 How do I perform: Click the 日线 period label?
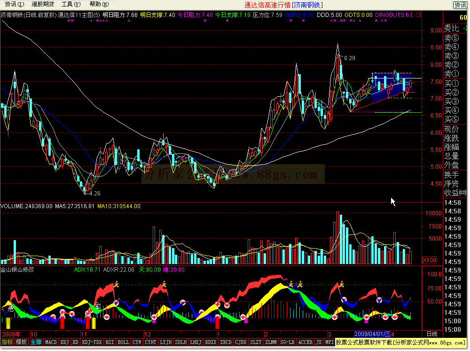point(432,334)
